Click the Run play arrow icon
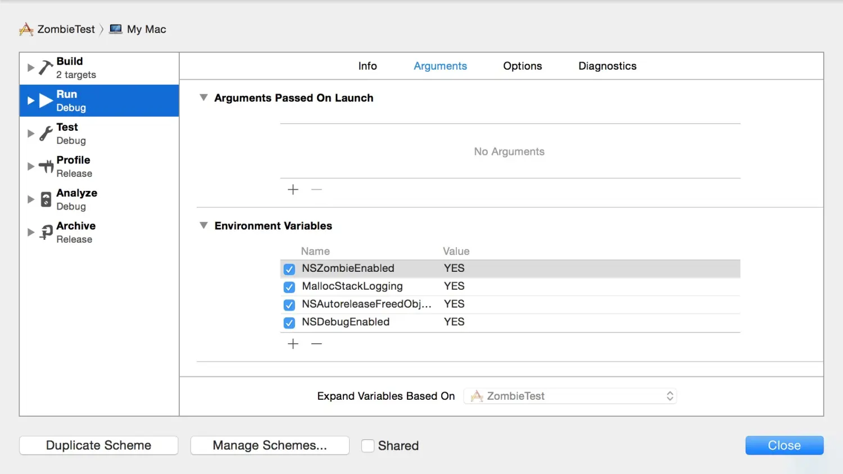 pos(46,101)
